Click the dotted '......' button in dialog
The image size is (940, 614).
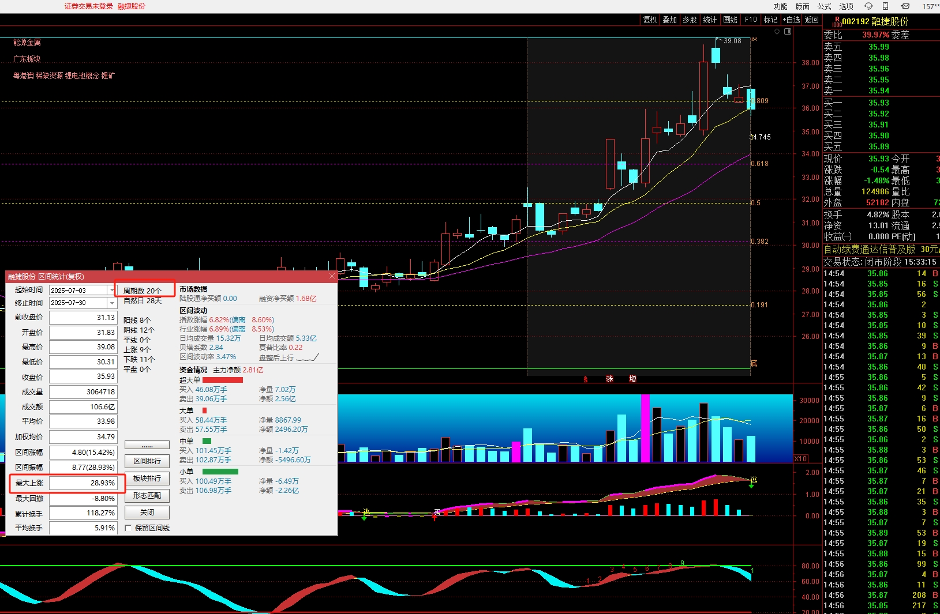click(147, 445)
